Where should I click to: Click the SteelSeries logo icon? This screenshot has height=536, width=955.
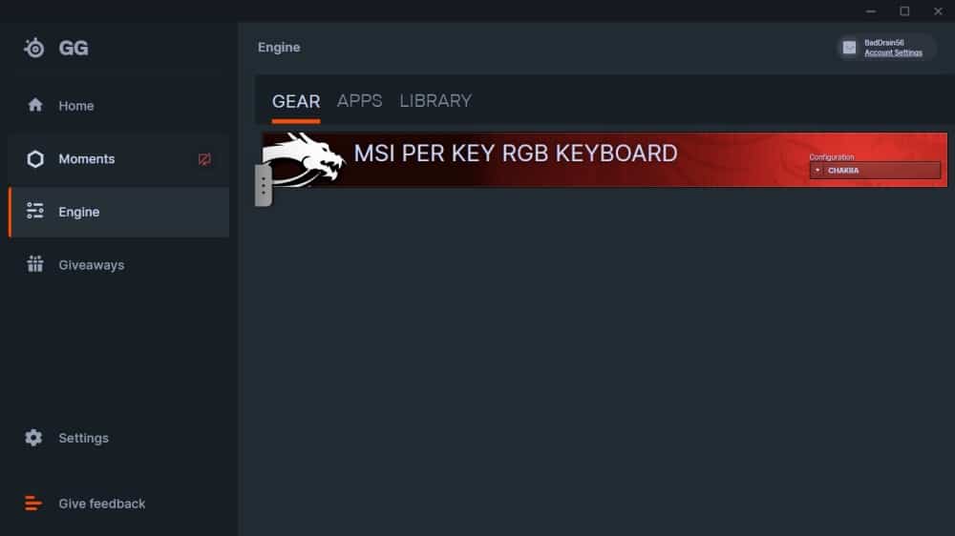coord(34,48)
